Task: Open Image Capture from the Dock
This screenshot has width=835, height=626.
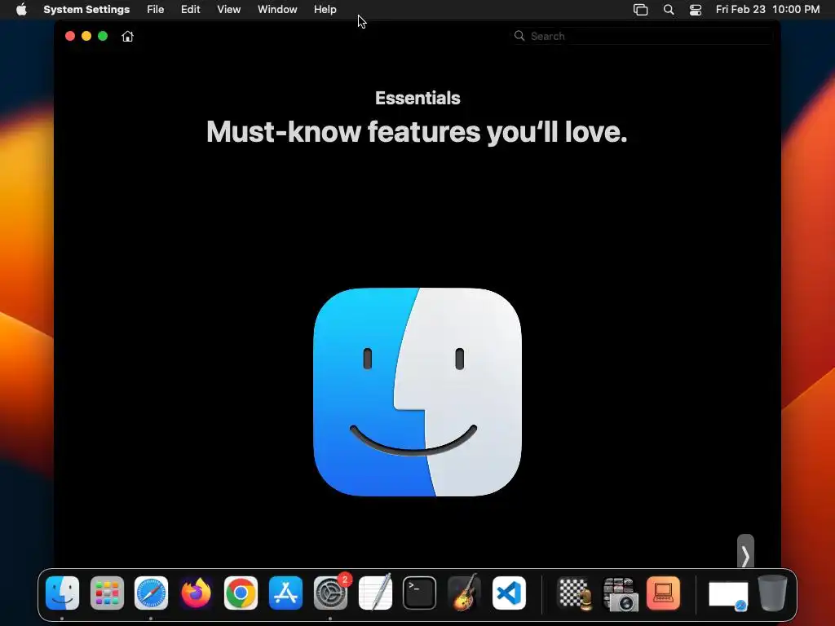Action: click(620, 593)
